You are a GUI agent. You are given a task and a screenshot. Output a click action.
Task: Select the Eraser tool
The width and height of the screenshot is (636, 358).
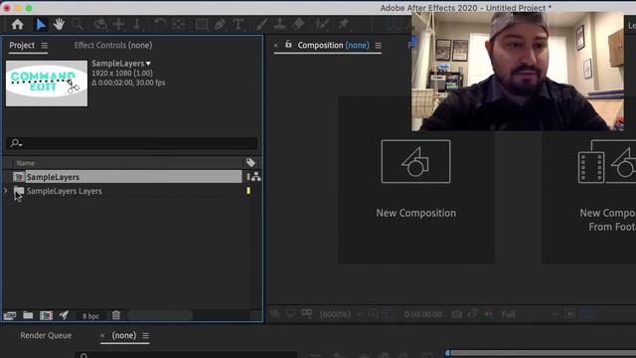pyautogui.click(x=298, y=25)
